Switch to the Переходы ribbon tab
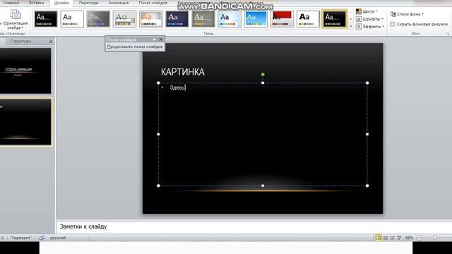The image size is (452, 254). point(88,3)
